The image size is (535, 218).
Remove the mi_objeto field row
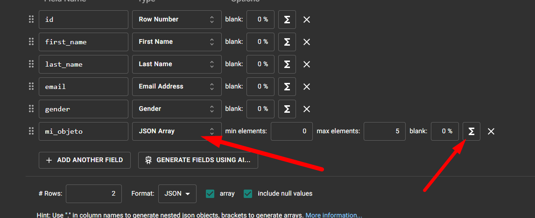click(491, 131)
